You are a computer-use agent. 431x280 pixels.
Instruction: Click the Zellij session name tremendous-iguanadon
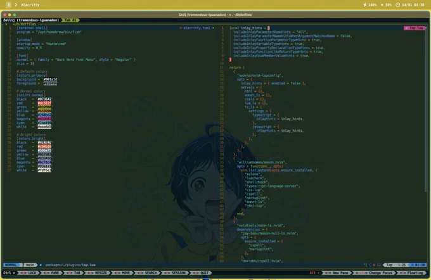(x=38, y=20)
